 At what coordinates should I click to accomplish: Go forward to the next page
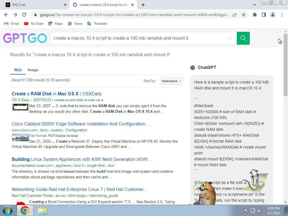[15, 15]
